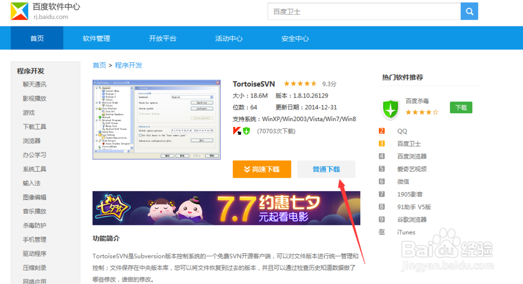Click the 功能简介 section heading
Image resolution: width=523 pixels, height=284 pixels.
(x=106, y=239)
